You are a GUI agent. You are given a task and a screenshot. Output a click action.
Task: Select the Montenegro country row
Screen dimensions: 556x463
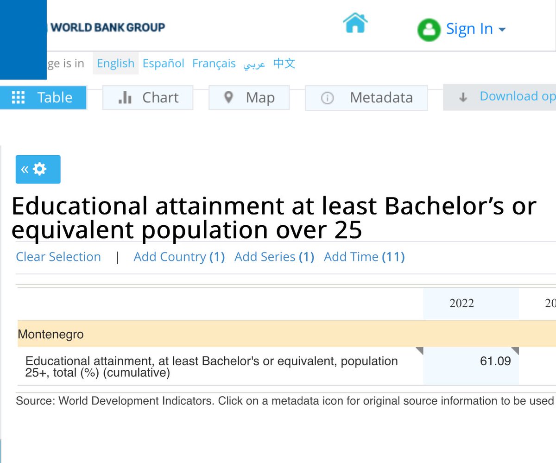[286, 334]
